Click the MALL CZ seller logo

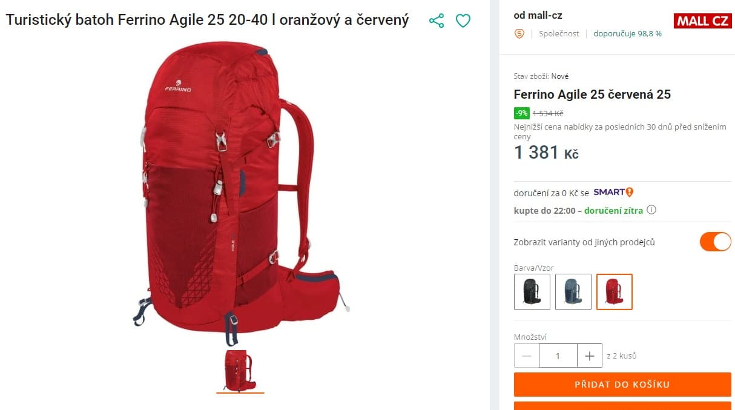[x=702, y=21]
